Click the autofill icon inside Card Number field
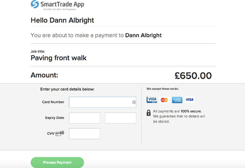Screen dimensions: 245x168 (x=134, y=102)
